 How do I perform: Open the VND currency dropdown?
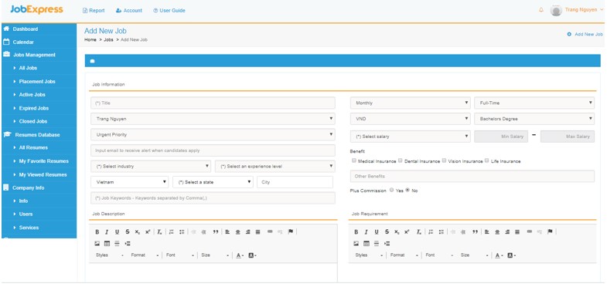pos(411,119)
